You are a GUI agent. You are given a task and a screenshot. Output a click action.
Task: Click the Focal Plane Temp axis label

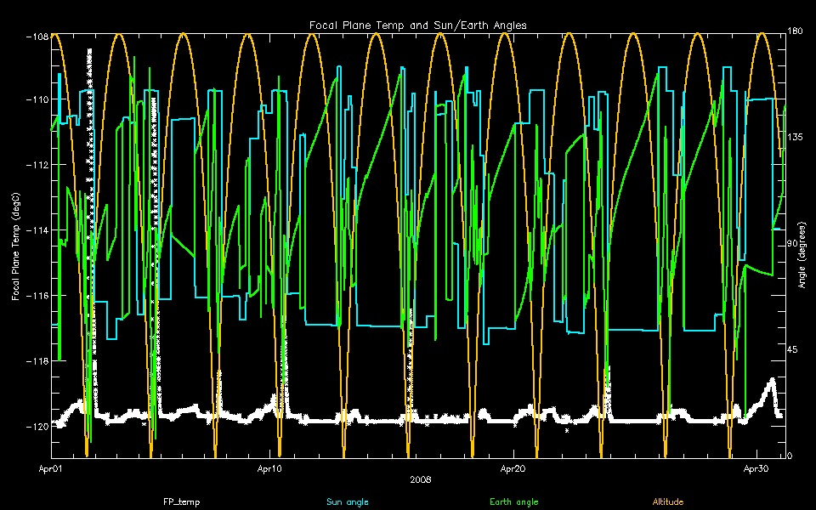(x=16, y=246)
